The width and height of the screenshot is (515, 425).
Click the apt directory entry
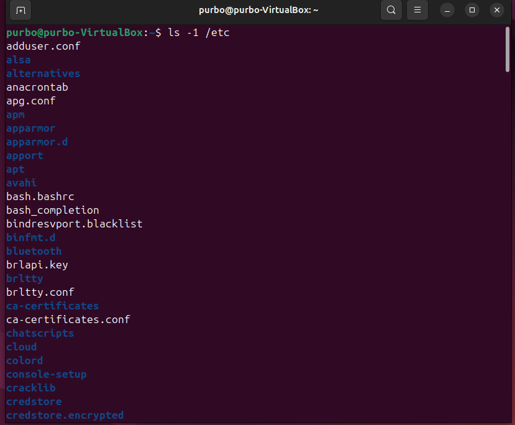(x=16, y=170)
